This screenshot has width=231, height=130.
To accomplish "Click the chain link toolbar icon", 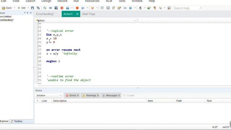I will coord(51,8).
